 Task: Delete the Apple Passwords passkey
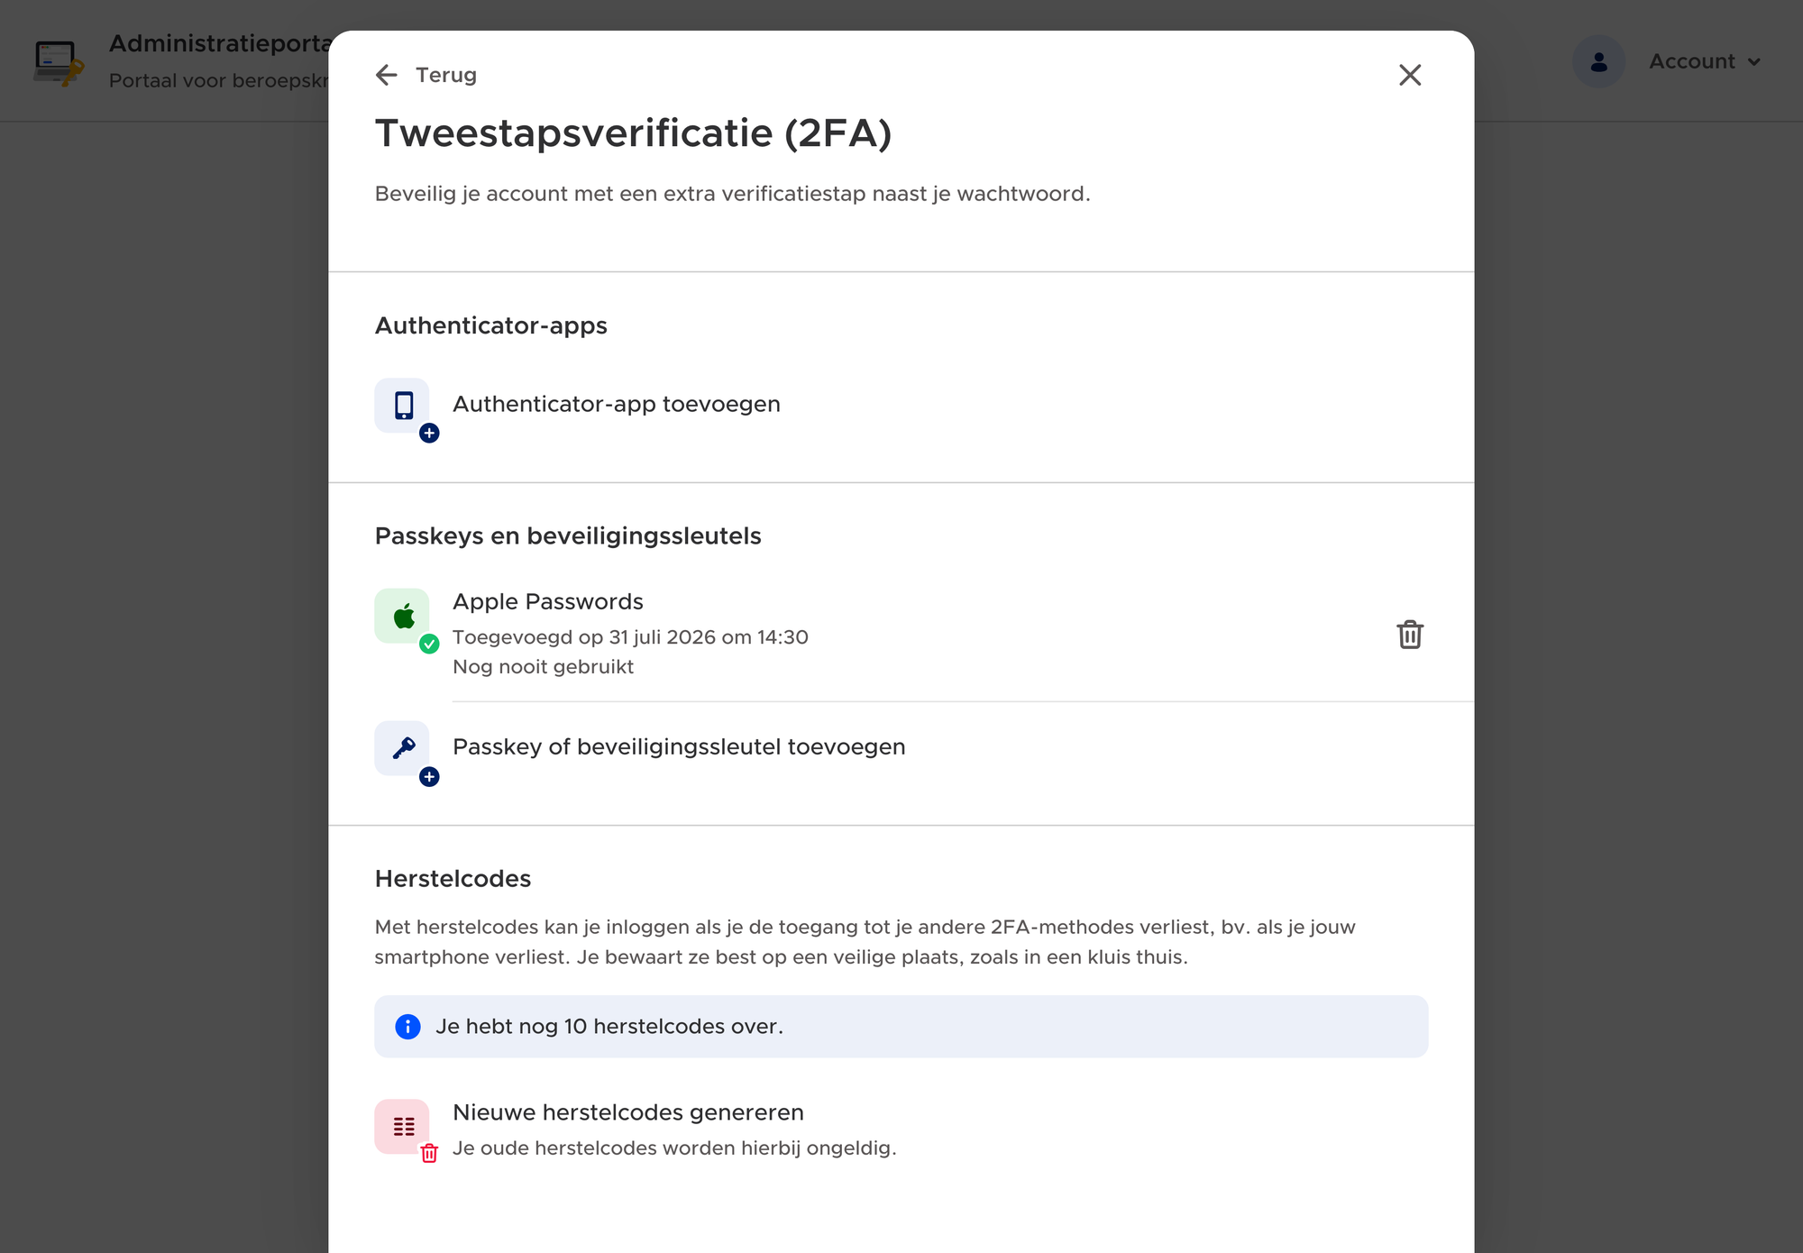pyautogui.click(x=1410, y=635)
